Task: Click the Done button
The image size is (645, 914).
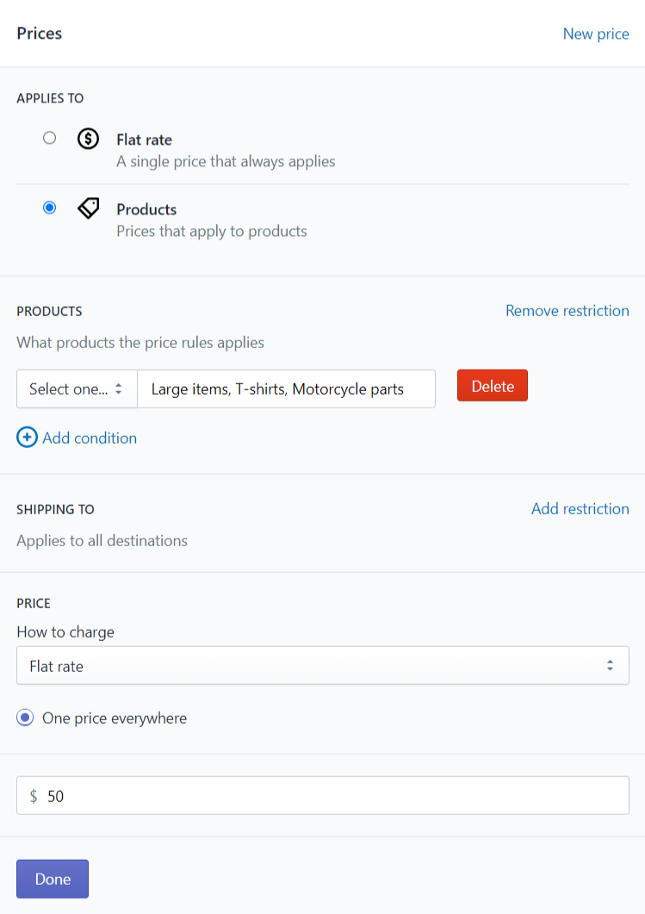Action: click(x=53, y=879)
